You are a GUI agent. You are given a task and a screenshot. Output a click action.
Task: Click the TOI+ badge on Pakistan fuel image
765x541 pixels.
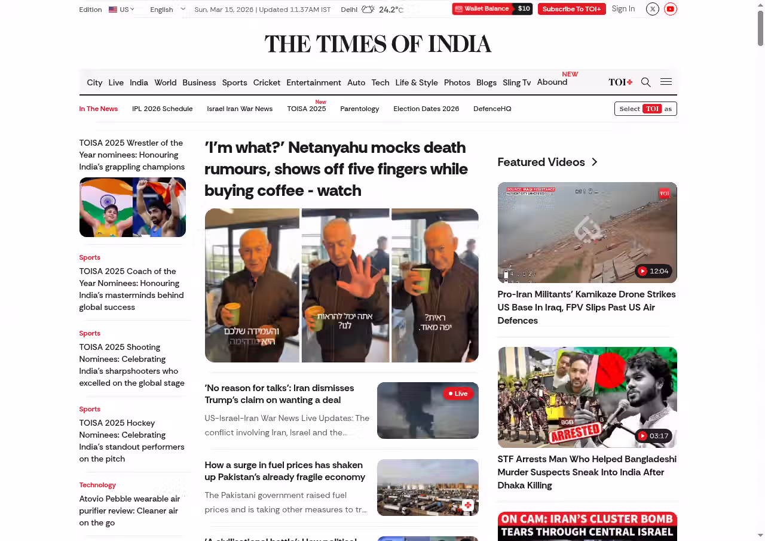pos(468,505)
